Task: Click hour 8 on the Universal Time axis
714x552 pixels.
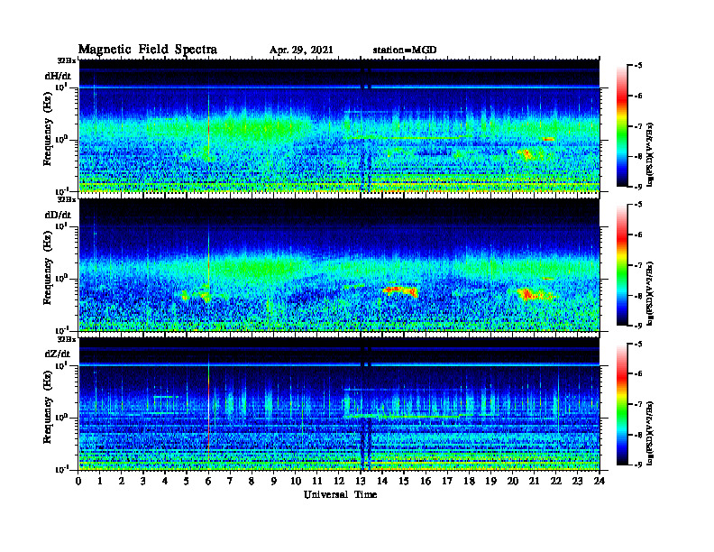Action: tap(252, 481)
